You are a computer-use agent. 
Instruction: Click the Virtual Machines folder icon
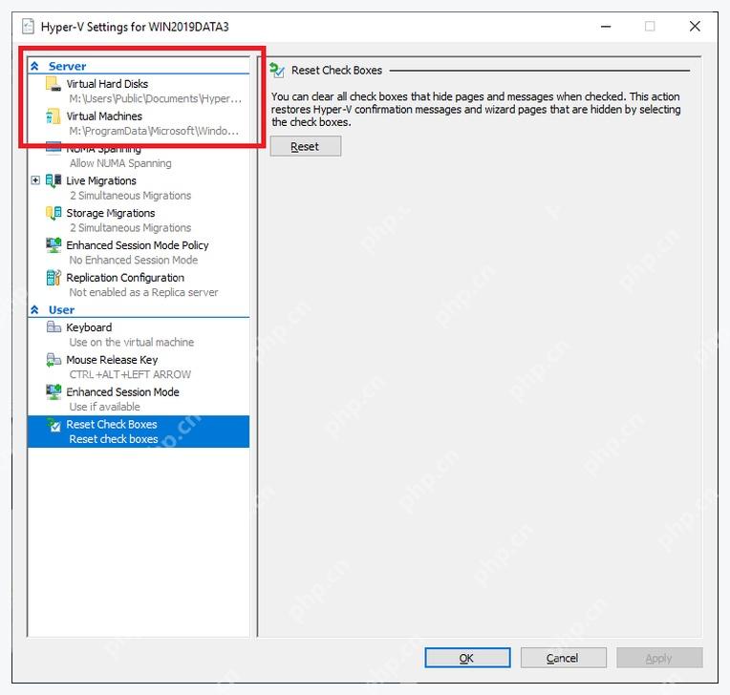54,116
